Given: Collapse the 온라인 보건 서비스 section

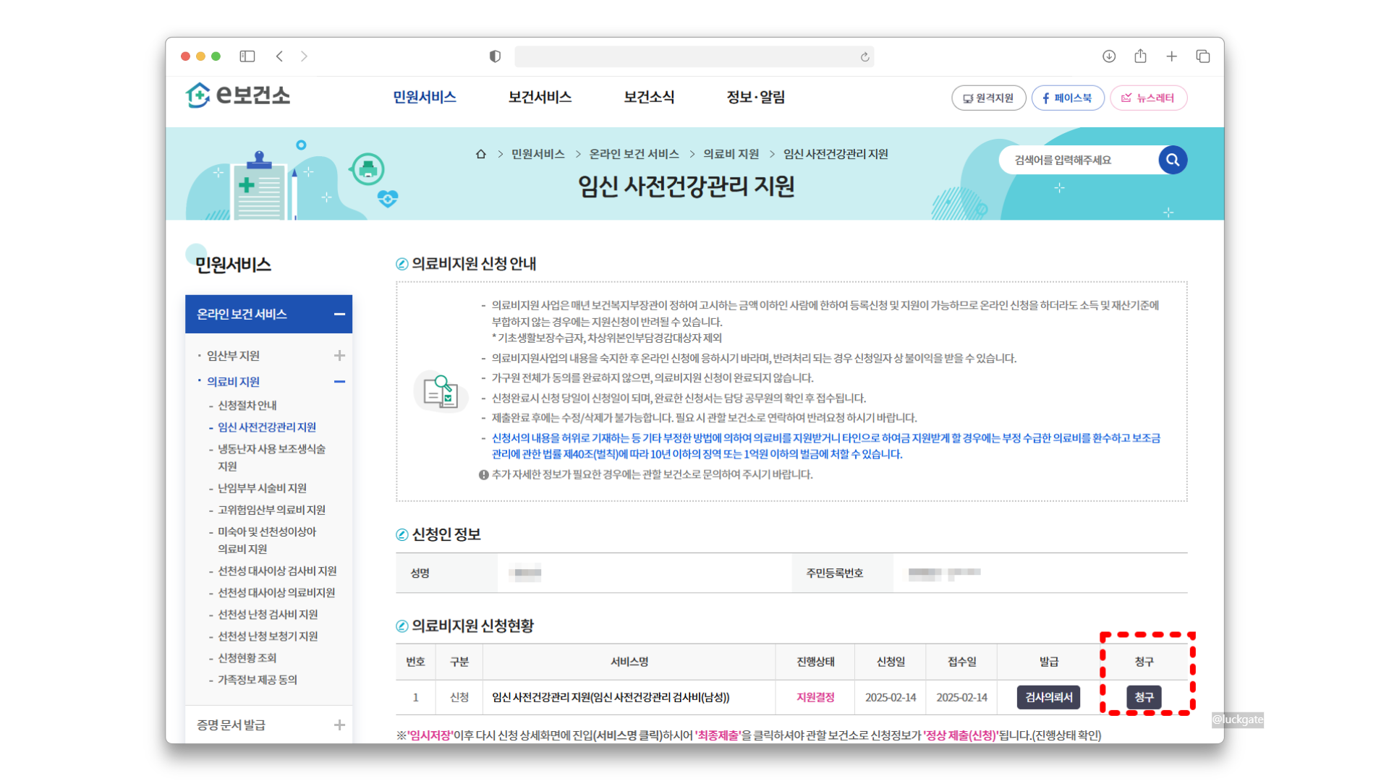Looking at the screenshot, I should coord(339,314).
